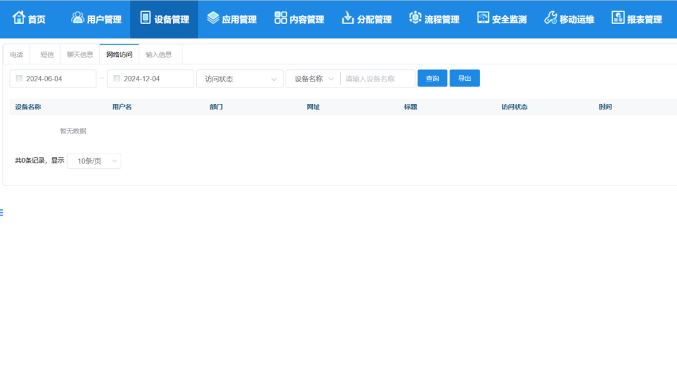
Task: Open the 首页 menu
Action: (29, 19)
